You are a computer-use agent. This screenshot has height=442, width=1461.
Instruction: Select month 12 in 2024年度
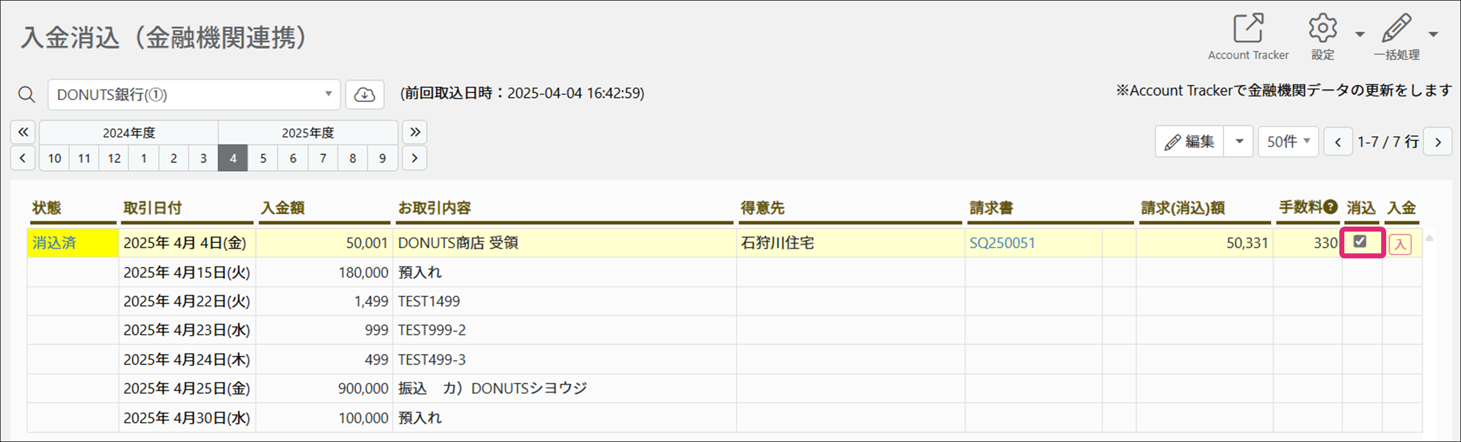pyautogui.click(x=114, y=158)
